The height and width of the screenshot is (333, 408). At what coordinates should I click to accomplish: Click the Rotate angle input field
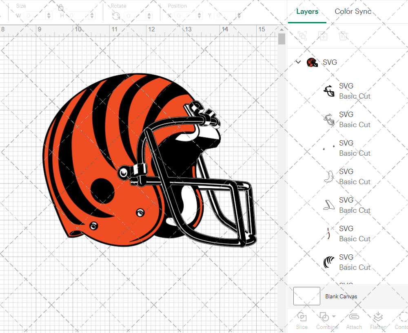click(x=135, y=16)
